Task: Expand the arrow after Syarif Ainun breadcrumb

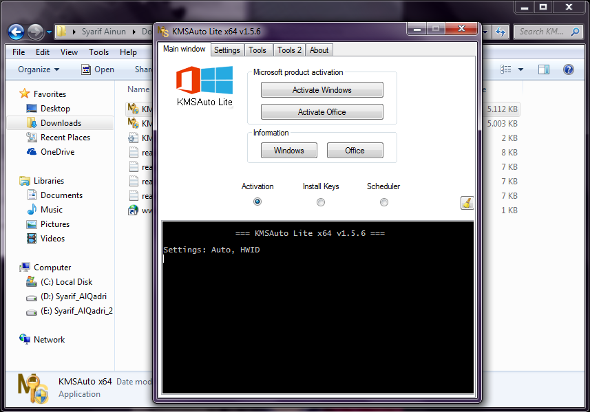Action: 134,32
